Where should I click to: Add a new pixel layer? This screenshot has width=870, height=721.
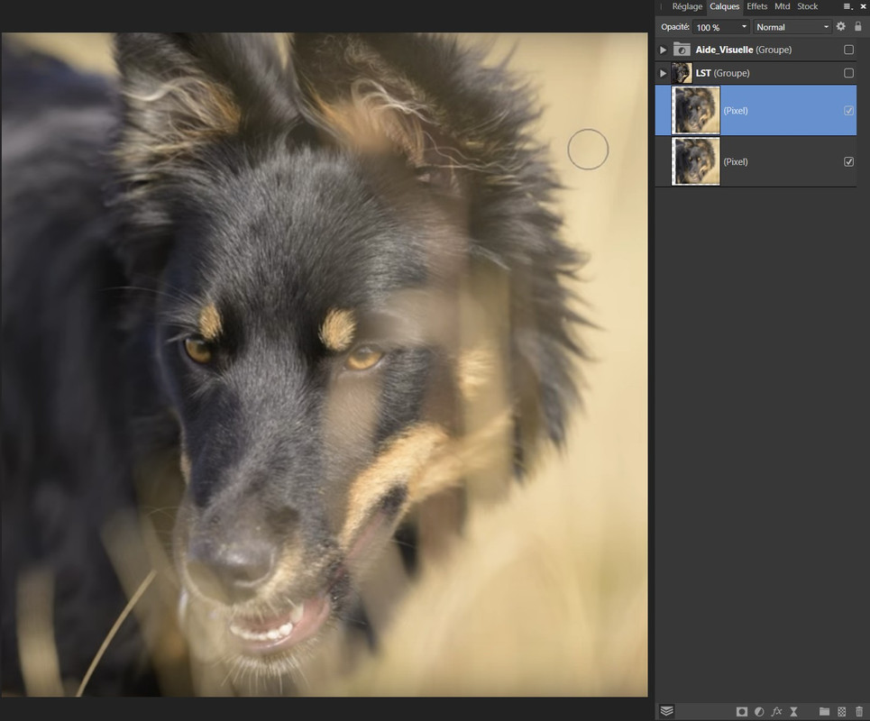click(x=842, y=712)
